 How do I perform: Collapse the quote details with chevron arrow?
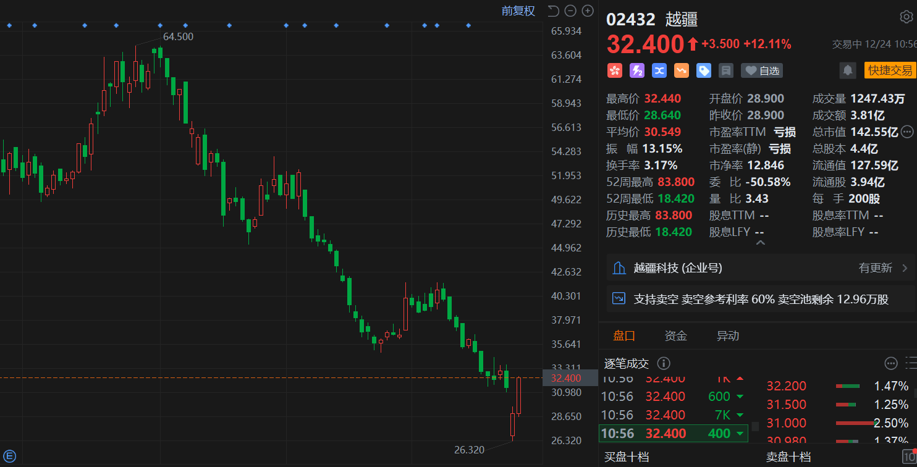(x=761, y=243)
